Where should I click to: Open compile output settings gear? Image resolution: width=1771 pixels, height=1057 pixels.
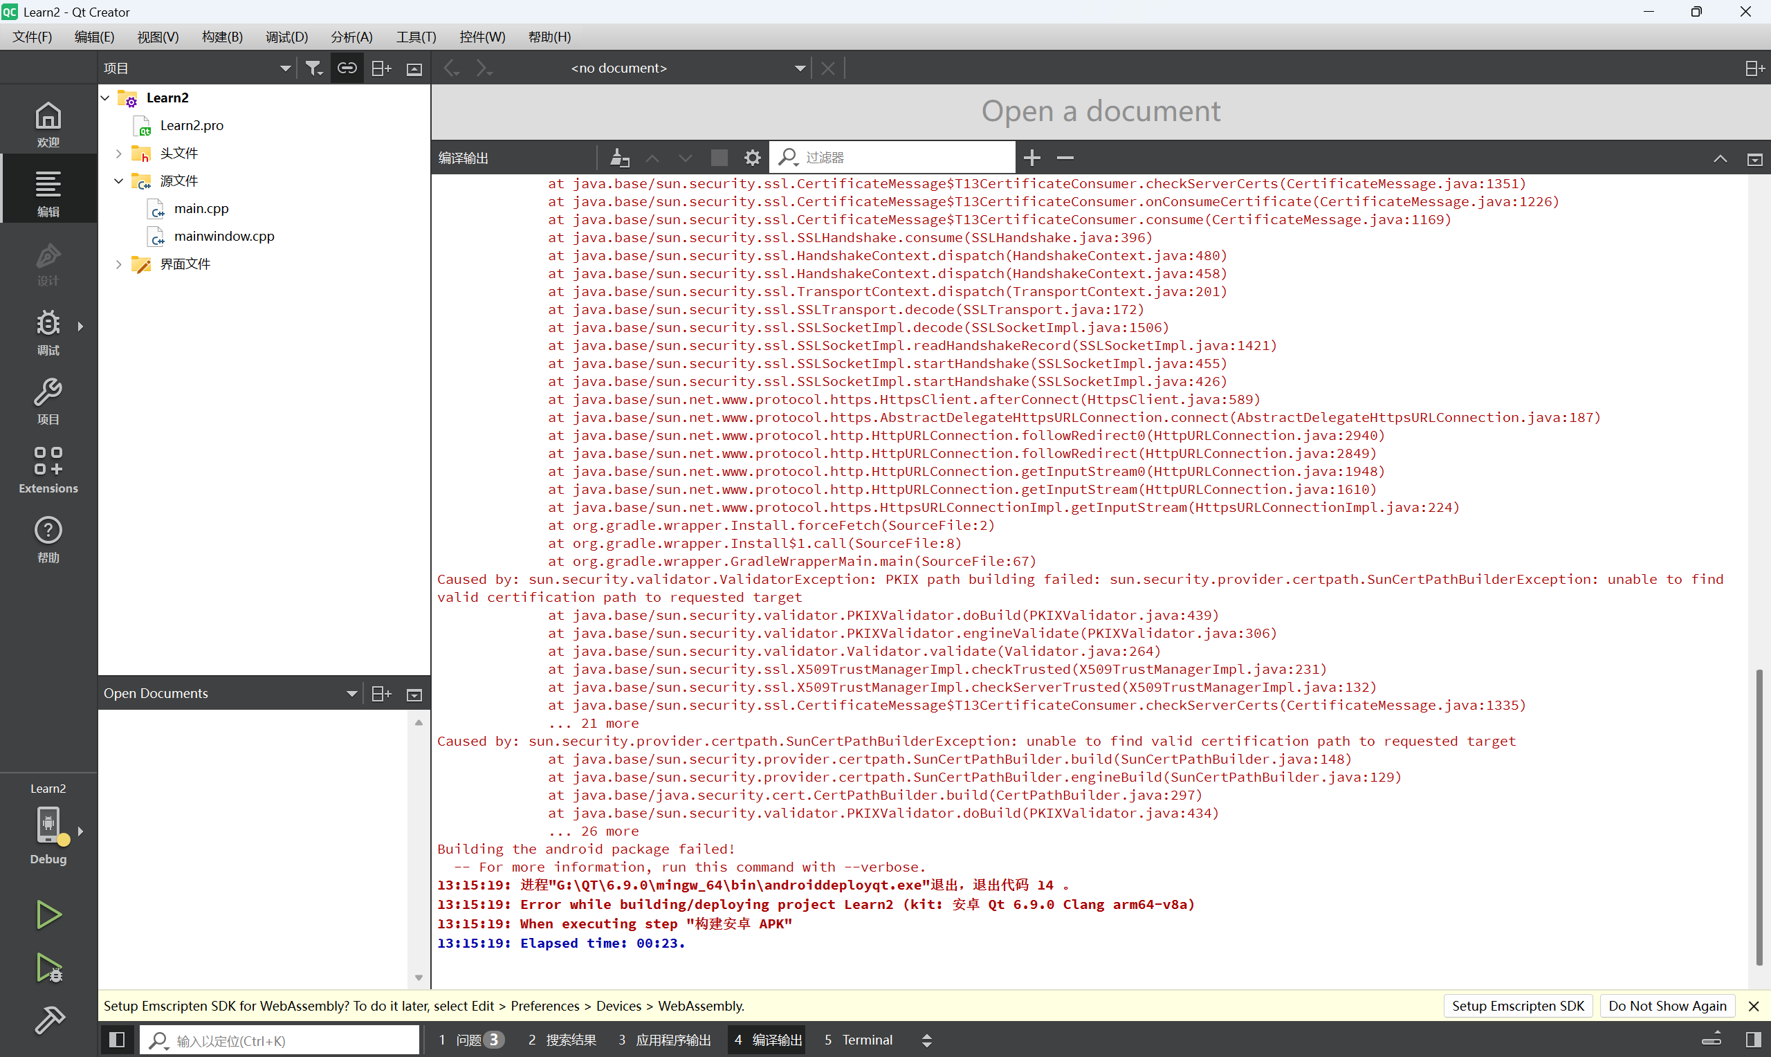click(x=753, y=158)
